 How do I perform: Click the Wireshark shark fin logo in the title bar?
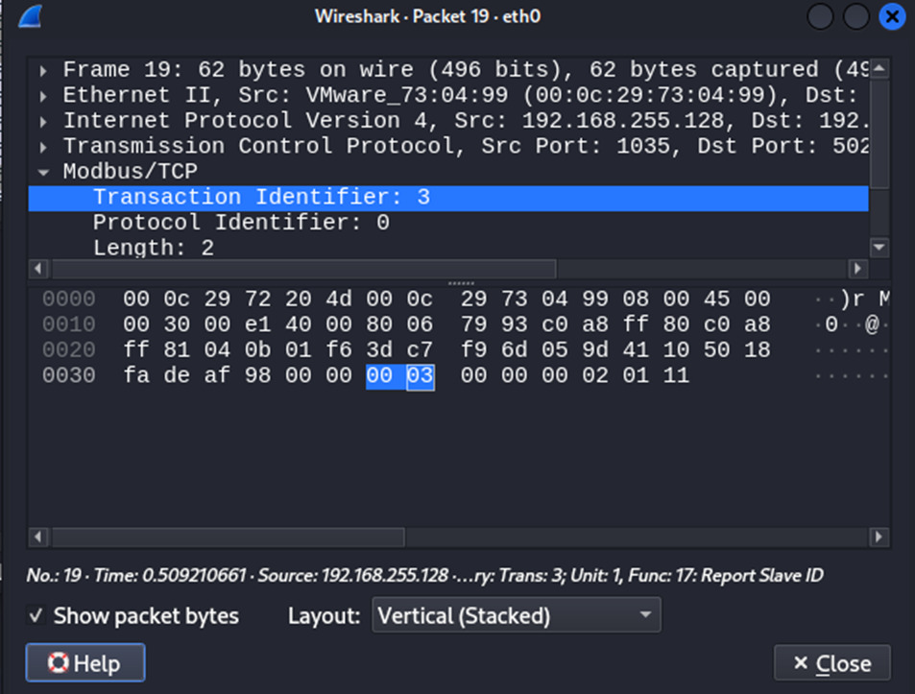(28, 16)
